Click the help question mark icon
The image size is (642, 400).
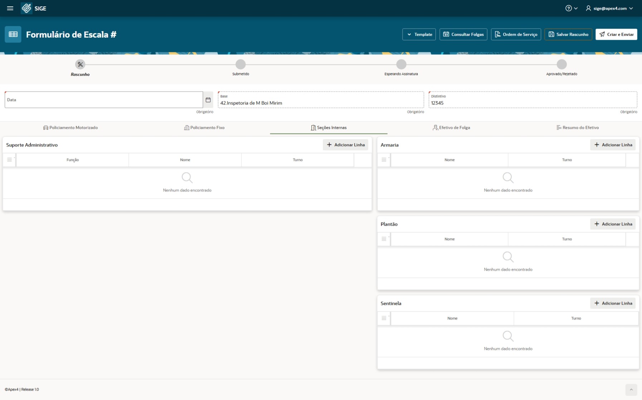[x=569, y=8]
